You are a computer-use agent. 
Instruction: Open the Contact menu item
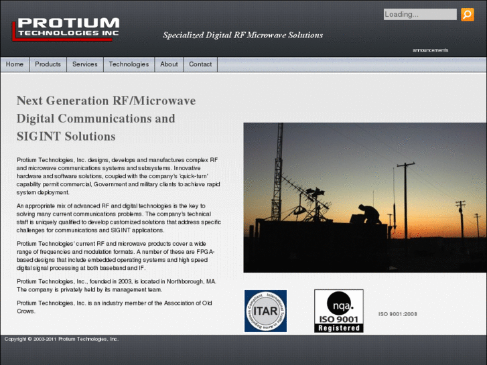[x=200, y=64]
